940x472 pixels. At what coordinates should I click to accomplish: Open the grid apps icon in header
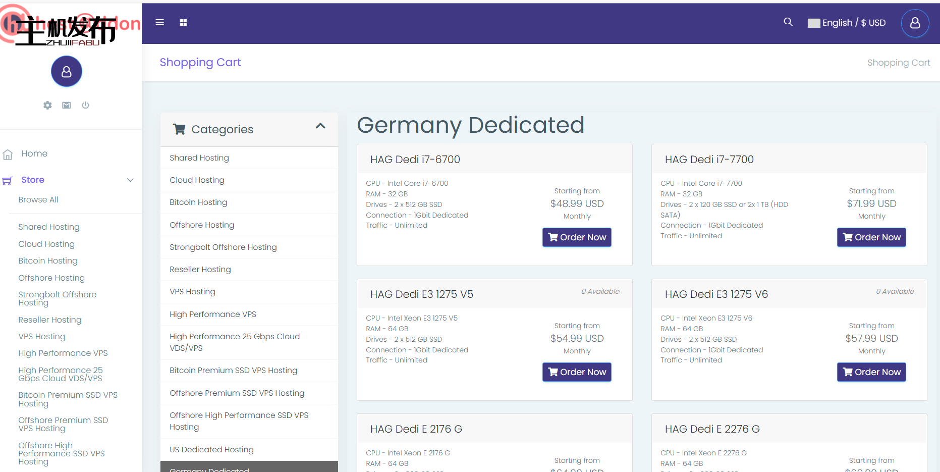pyautogui.click(x=183, y=22)
